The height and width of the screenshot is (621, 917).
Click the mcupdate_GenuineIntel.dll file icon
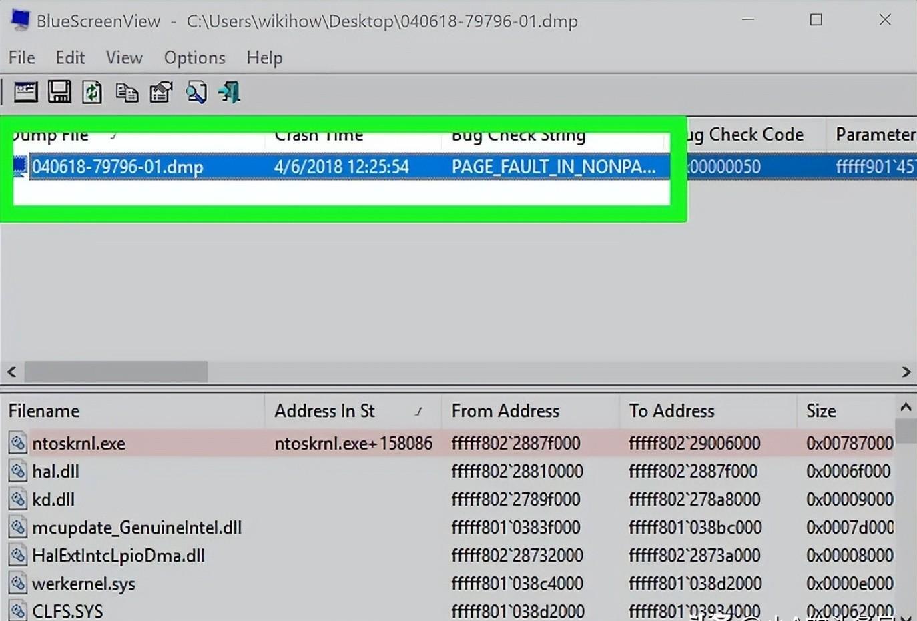pos(18,527)
